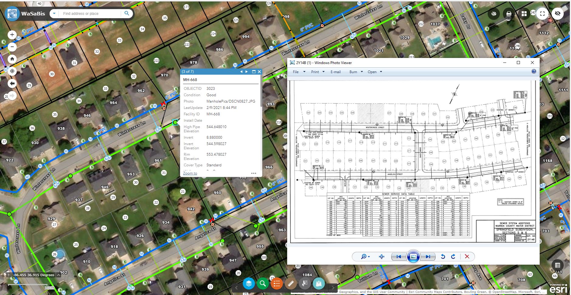
Task: Enable click-to-get-coordinates crosshair button
Action: (x=9, y=275)
